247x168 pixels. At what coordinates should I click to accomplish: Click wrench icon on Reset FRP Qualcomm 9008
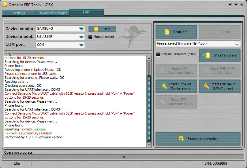pos(163,102)
